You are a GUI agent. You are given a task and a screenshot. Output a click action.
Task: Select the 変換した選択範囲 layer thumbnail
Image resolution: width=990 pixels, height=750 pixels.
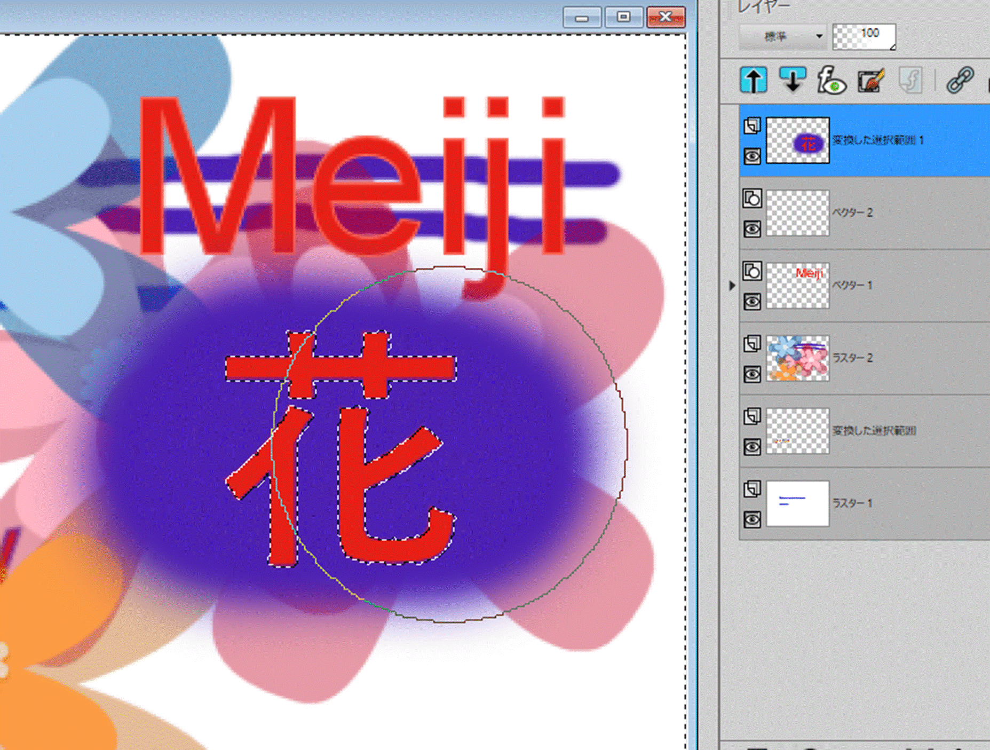pyautogui.click(x=798, y=431)
